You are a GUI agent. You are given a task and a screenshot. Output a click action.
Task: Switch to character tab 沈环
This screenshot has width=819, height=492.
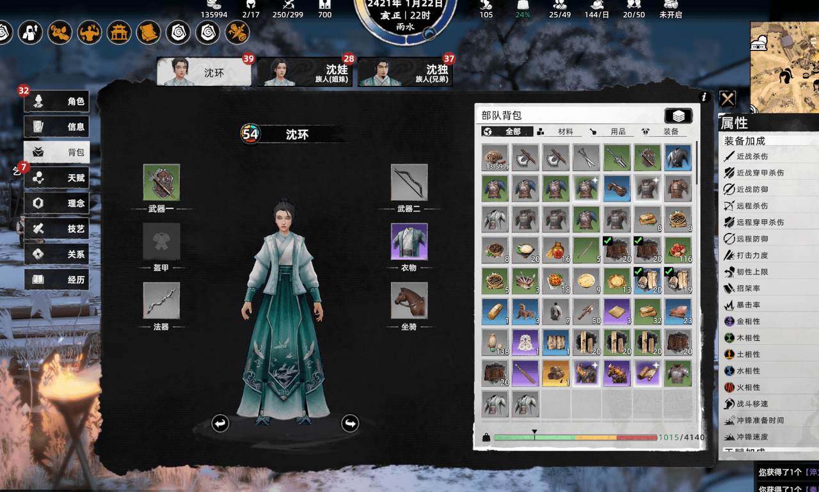click(204, 72)
